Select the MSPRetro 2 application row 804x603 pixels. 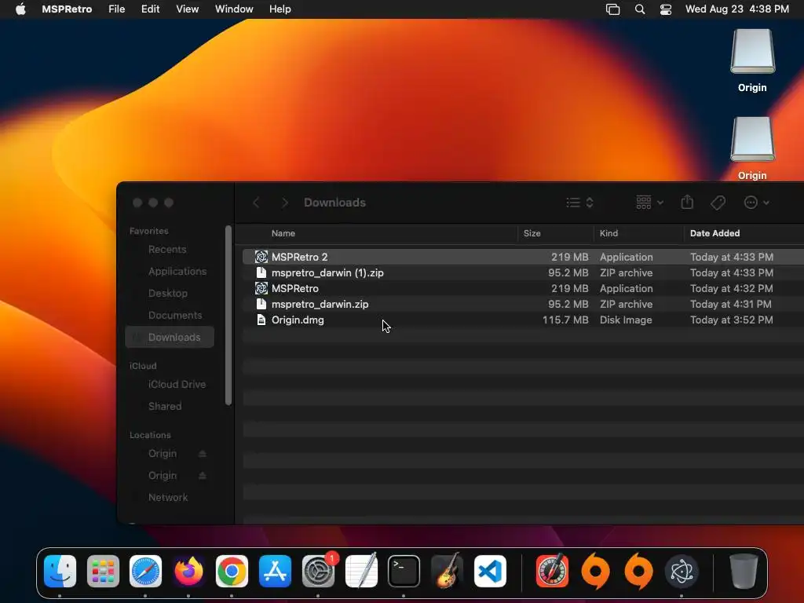523,257
